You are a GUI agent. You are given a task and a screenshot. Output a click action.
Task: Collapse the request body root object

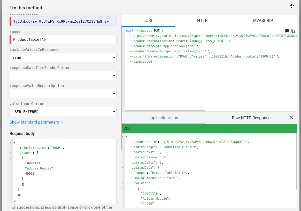[x=11, y=143]
